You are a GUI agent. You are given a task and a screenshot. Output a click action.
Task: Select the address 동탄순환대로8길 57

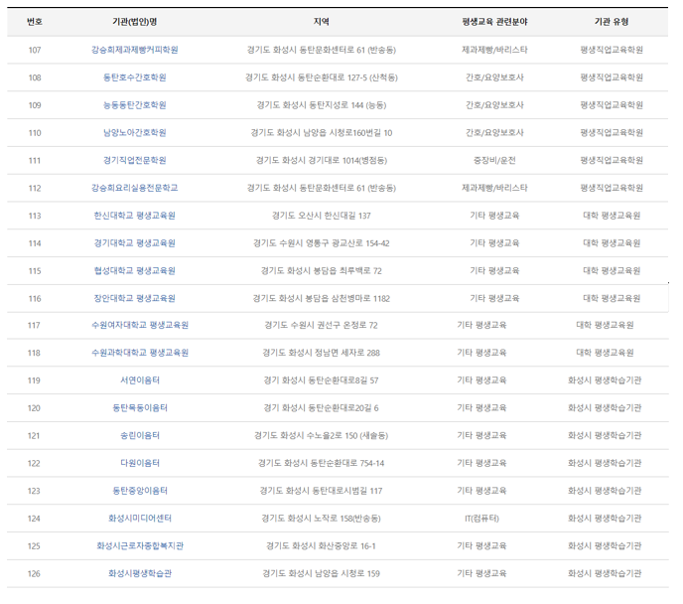[343, 380]
